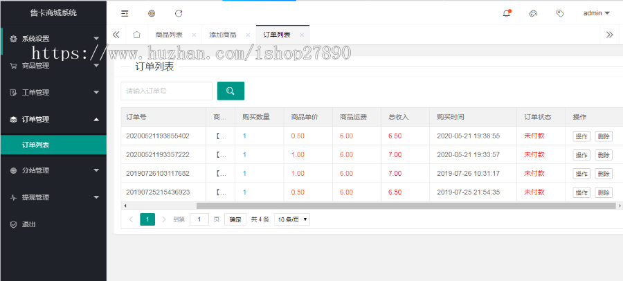Click the 购买时间 column header

[x=473, y=117]
